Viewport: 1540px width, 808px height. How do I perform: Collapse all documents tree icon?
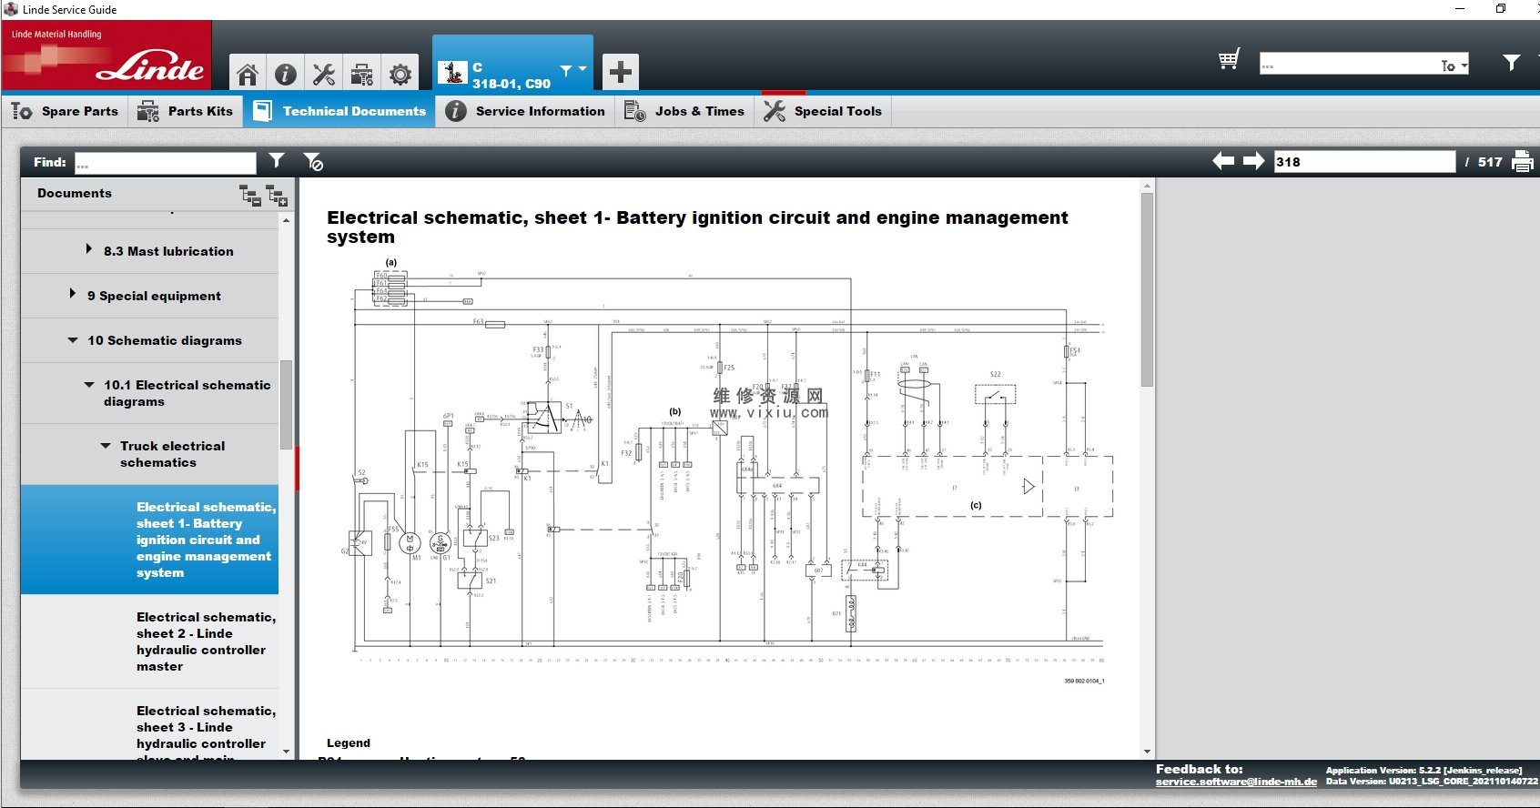click(250, 195)
